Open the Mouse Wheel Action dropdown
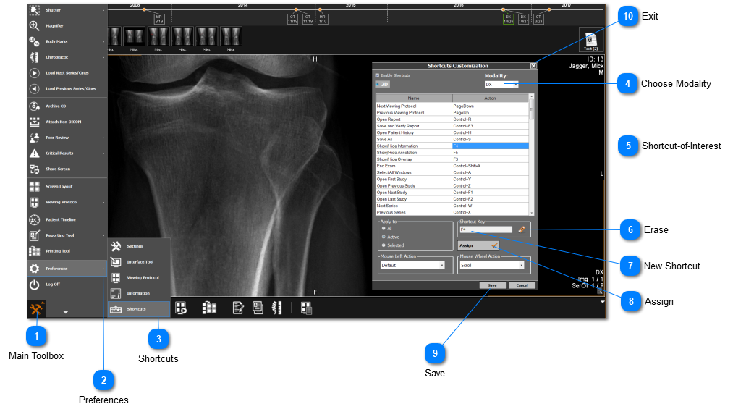 (492, 266)
